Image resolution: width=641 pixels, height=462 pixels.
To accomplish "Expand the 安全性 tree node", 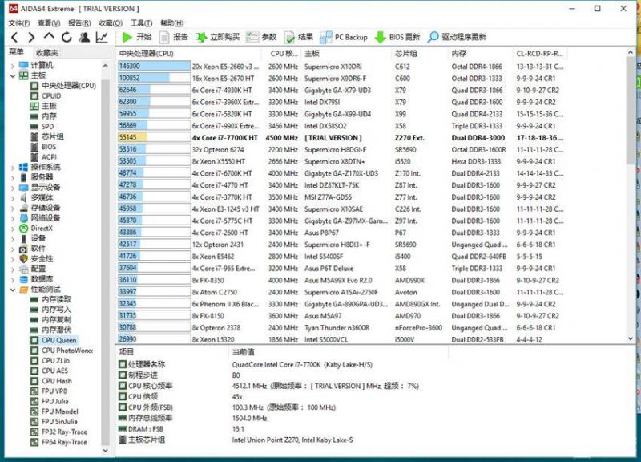I will [x=13, y=259].
